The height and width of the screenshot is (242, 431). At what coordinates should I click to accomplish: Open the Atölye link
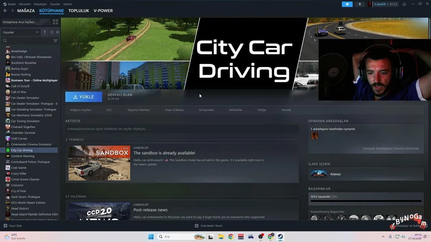262,110
